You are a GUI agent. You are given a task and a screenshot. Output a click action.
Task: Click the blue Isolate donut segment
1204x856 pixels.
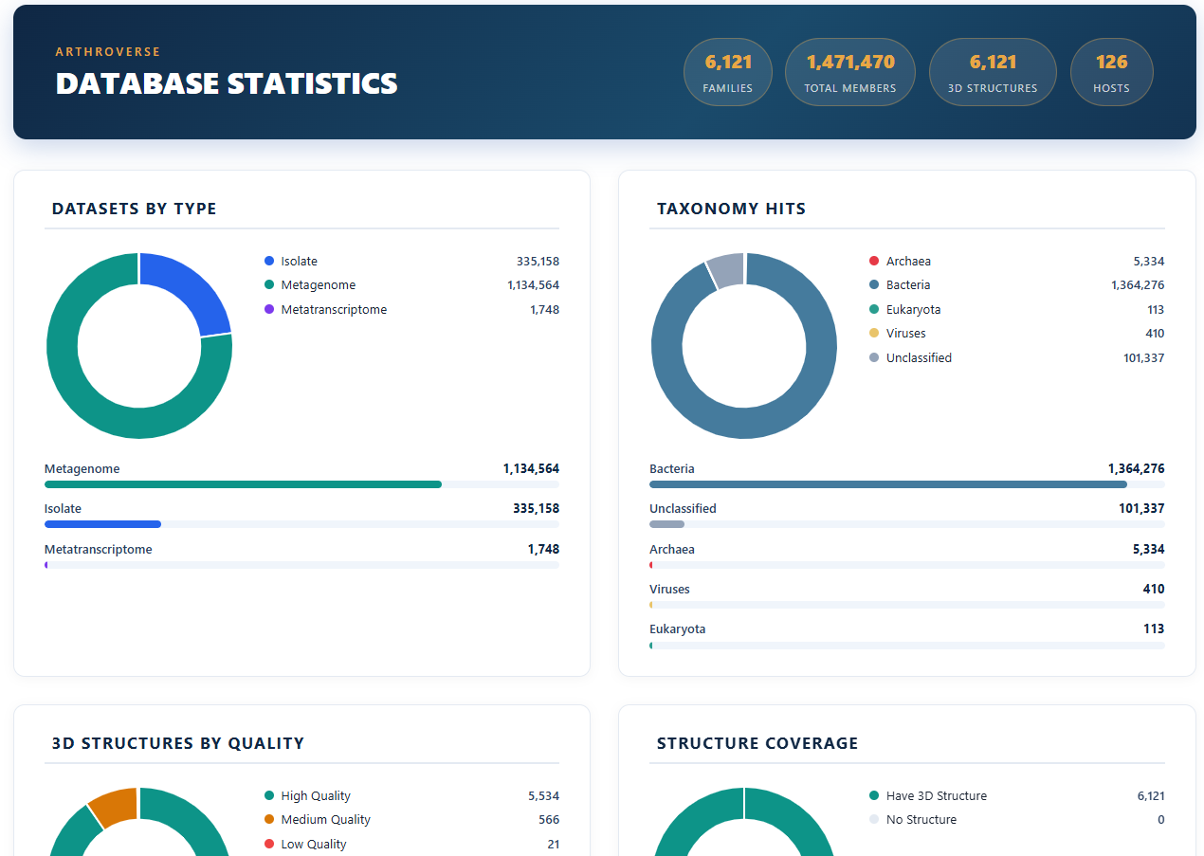192,286
